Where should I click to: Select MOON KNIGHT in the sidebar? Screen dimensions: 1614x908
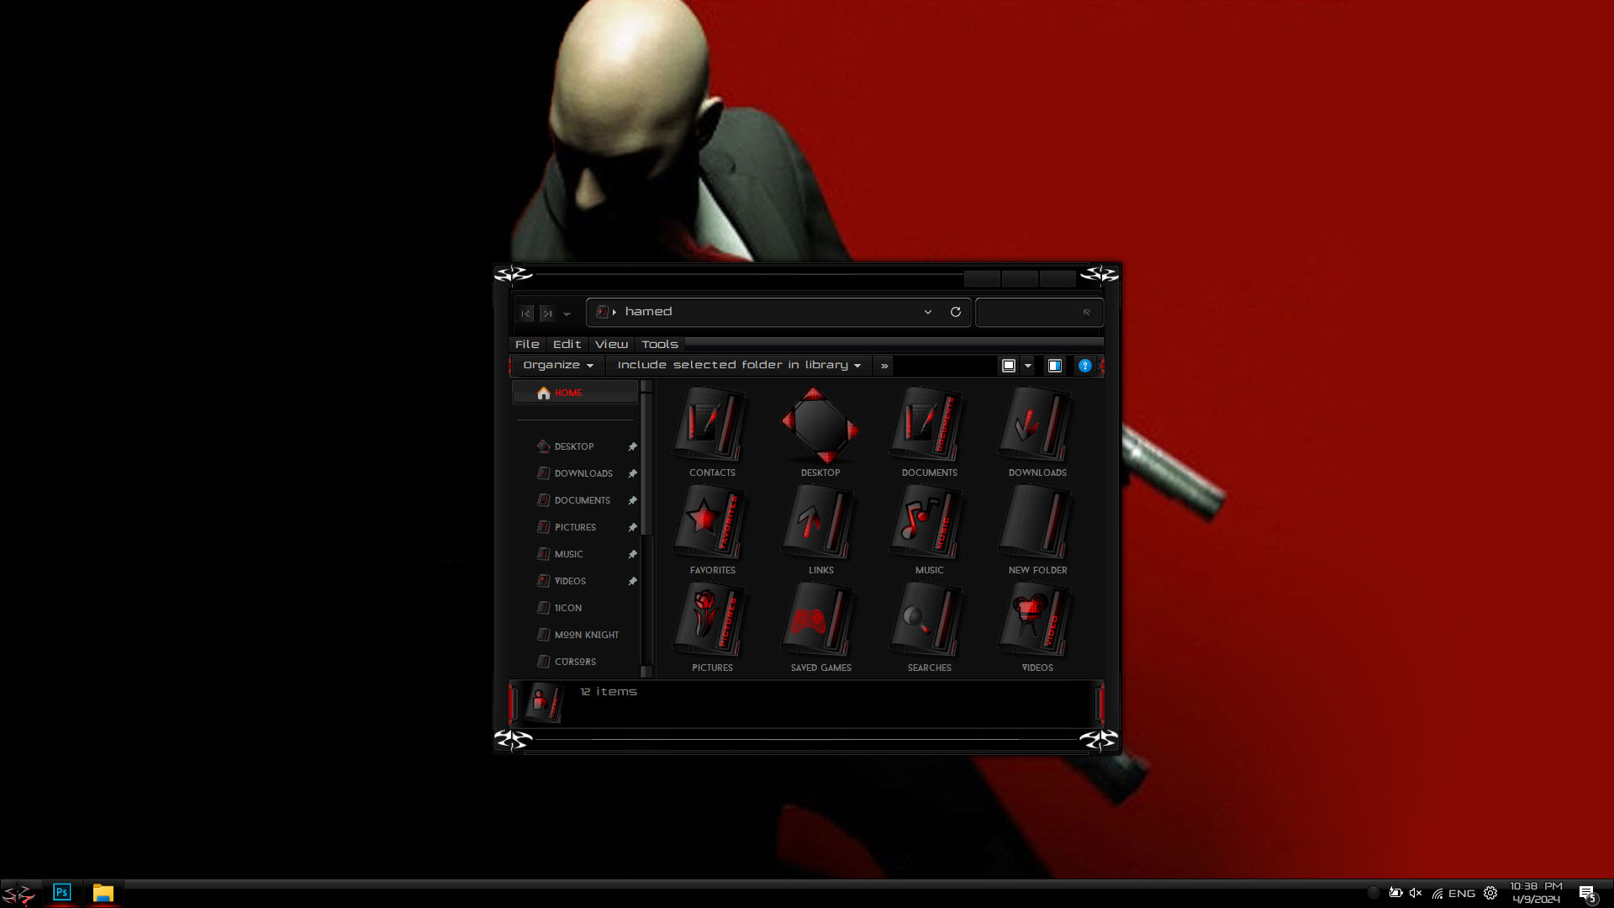(x=586, y=635)
